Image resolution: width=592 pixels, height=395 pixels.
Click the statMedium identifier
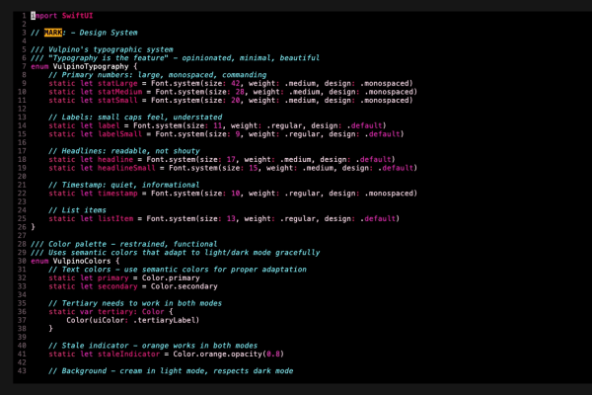pyautogui.click(x=119, y=92)
